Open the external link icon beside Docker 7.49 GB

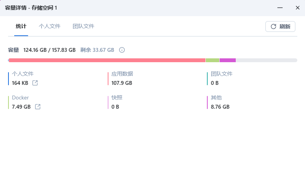click(x=38, y=107)
